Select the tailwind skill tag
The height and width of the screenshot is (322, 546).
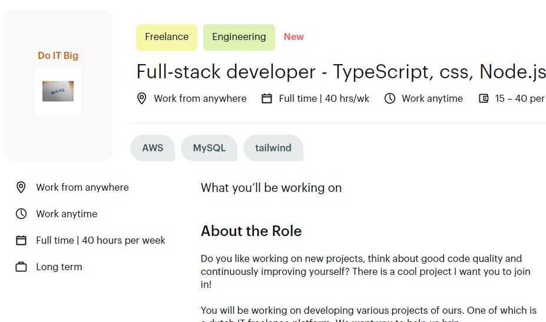(273, 148)
